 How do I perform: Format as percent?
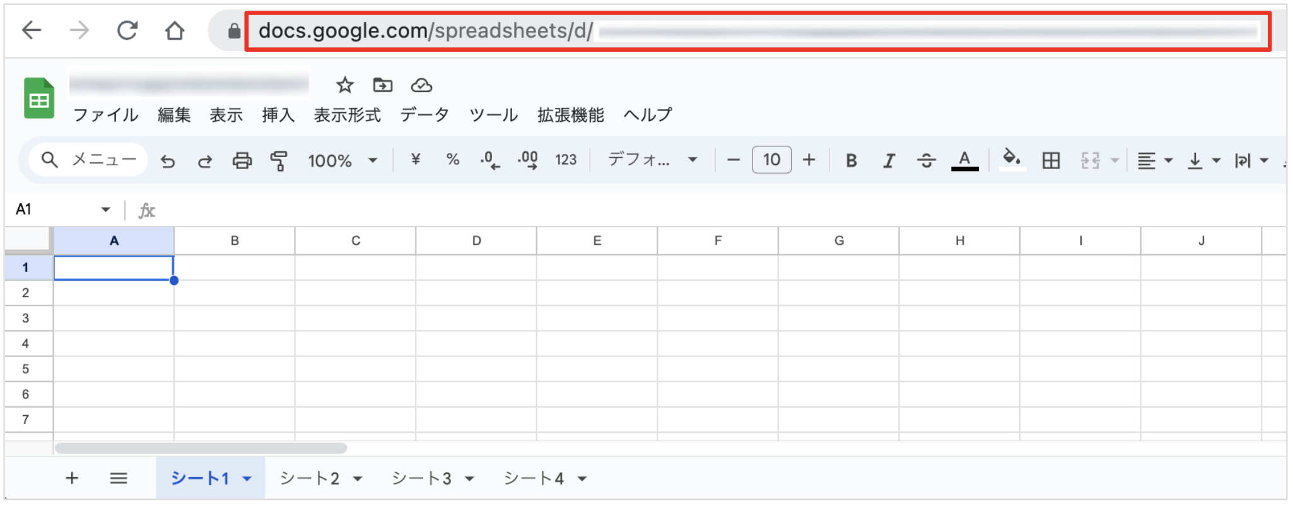(453, 160)
